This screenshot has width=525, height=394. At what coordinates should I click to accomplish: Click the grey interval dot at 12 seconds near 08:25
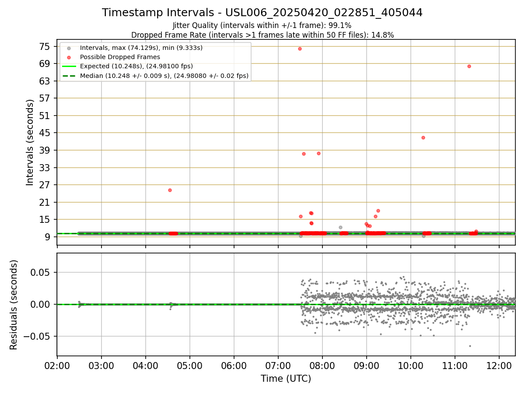[x=340, y=227]
